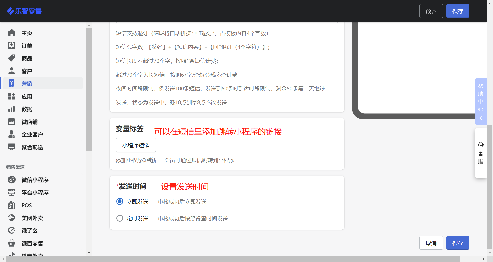Go to 微店铺 in the sidebar
This screenshot has height=262, width=493.
click(x=30, y=122)
